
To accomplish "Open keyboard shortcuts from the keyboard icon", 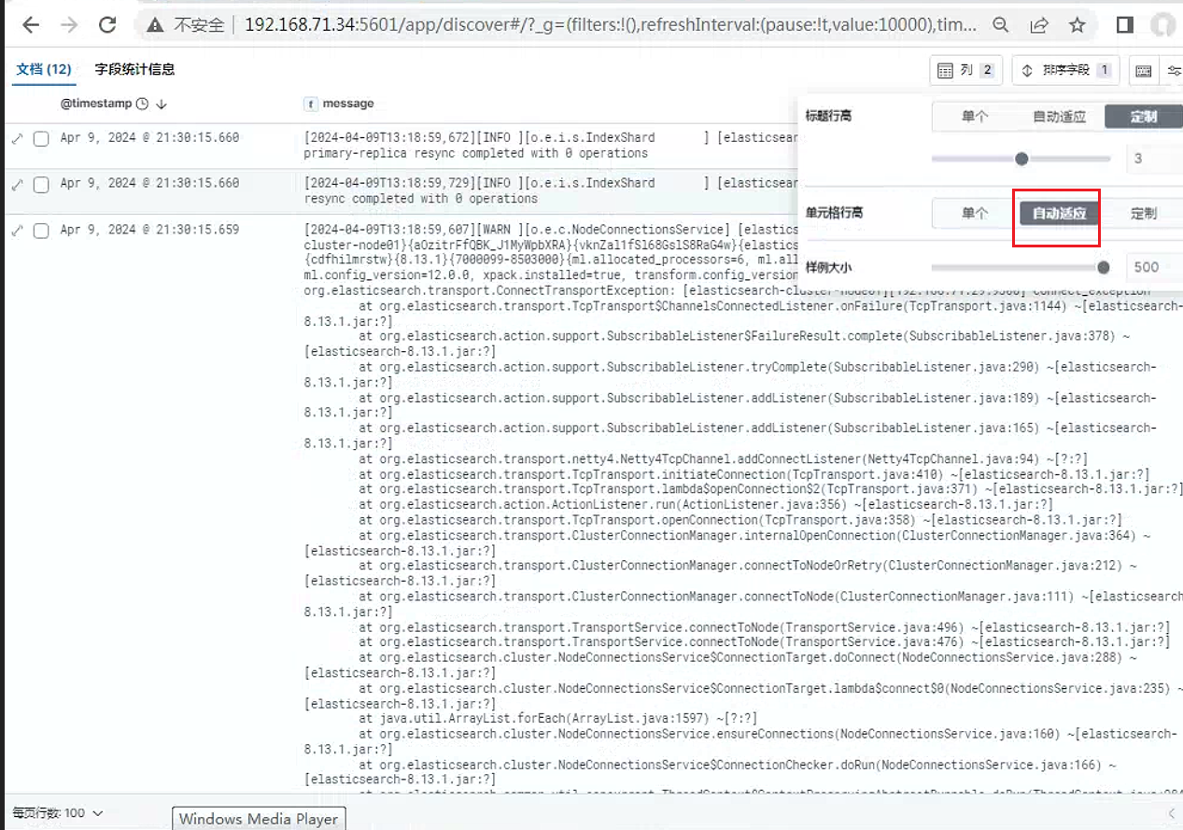I will click(1143, 70).
